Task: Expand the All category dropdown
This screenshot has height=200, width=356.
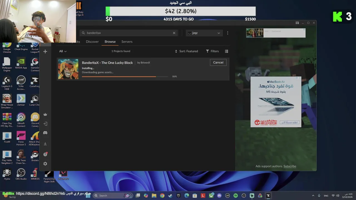Action: pyautogui.click(x=63, y=51)
